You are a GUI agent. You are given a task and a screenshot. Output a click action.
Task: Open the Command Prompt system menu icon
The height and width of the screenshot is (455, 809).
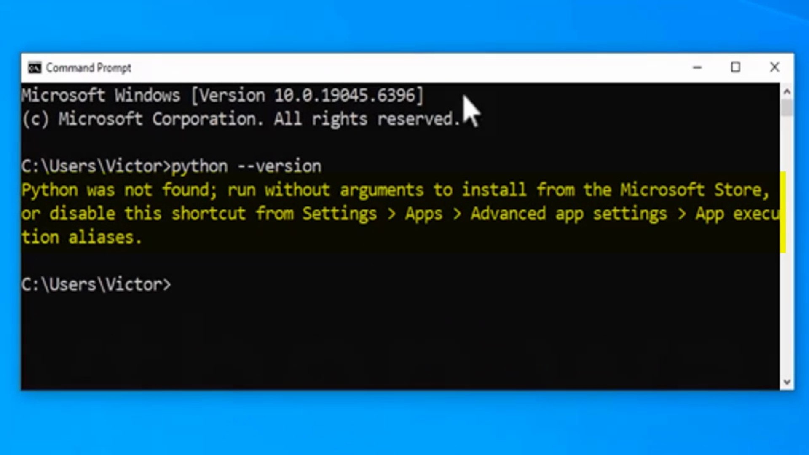35,68
